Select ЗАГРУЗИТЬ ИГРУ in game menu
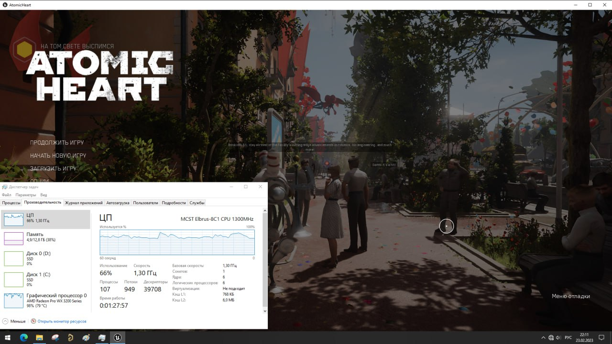Screen dimensions: 612x344 [x=53, y=168]
